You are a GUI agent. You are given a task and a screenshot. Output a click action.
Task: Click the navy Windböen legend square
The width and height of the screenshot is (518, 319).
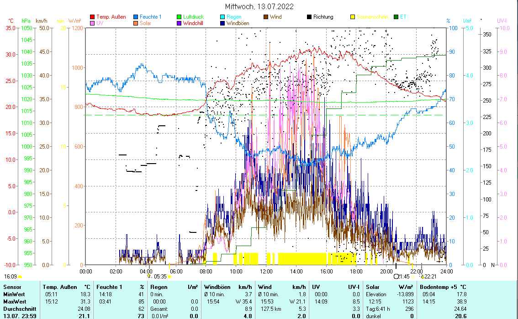[x=222, y=23]
